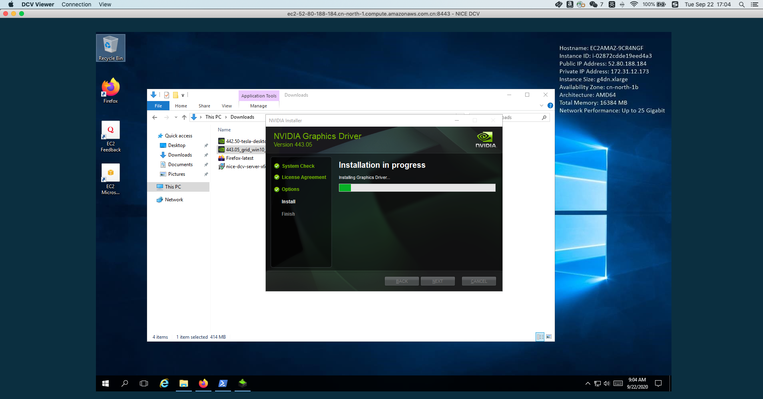Select Documents in navigation pane
The image size is (763, 399).
[180, 165]
